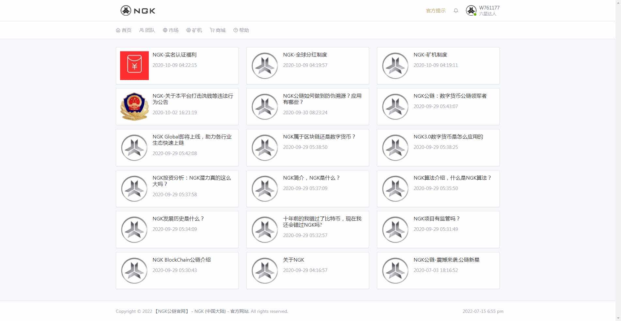Click the icon beside NGK算法介绍

pos(395,188)
